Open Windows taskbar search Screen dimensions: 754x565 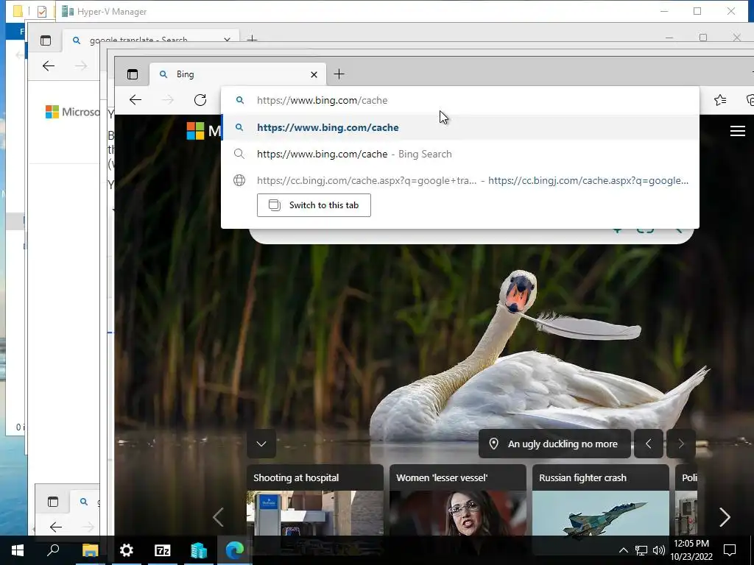[53, 550]
